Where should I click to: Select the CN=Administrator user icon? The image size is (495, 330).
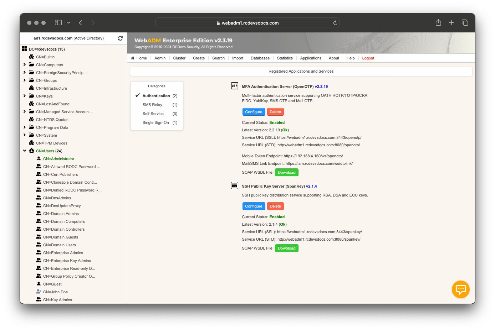[39, 158]
